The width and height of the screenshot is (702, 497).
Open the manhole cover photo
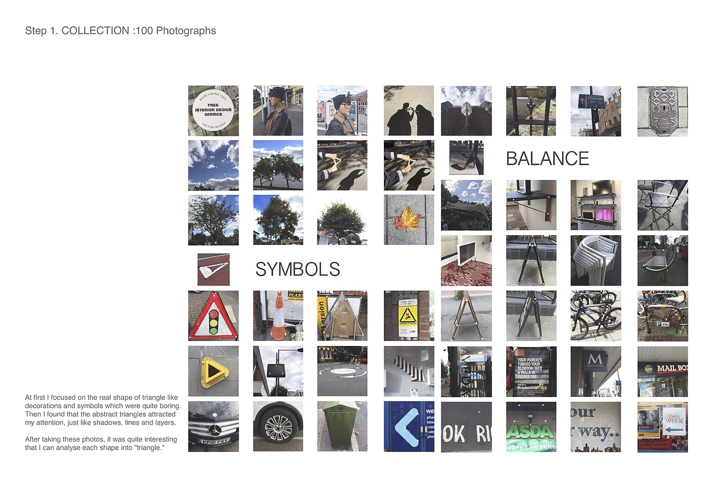point(663,111)
